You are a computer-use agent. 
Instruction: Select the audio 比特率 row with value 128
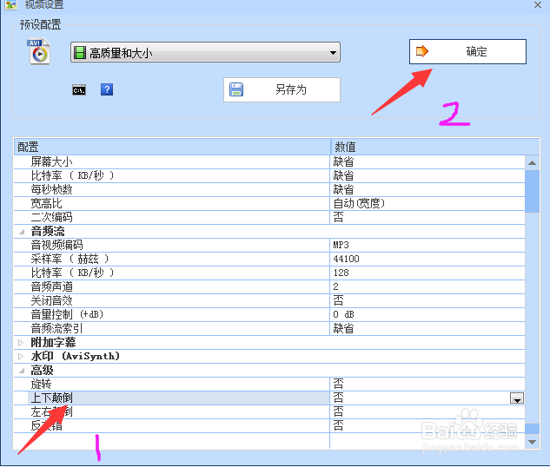(x=269, y=273)
